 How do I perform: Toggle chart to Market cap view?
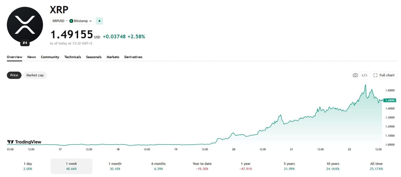[x=35, y=75]
